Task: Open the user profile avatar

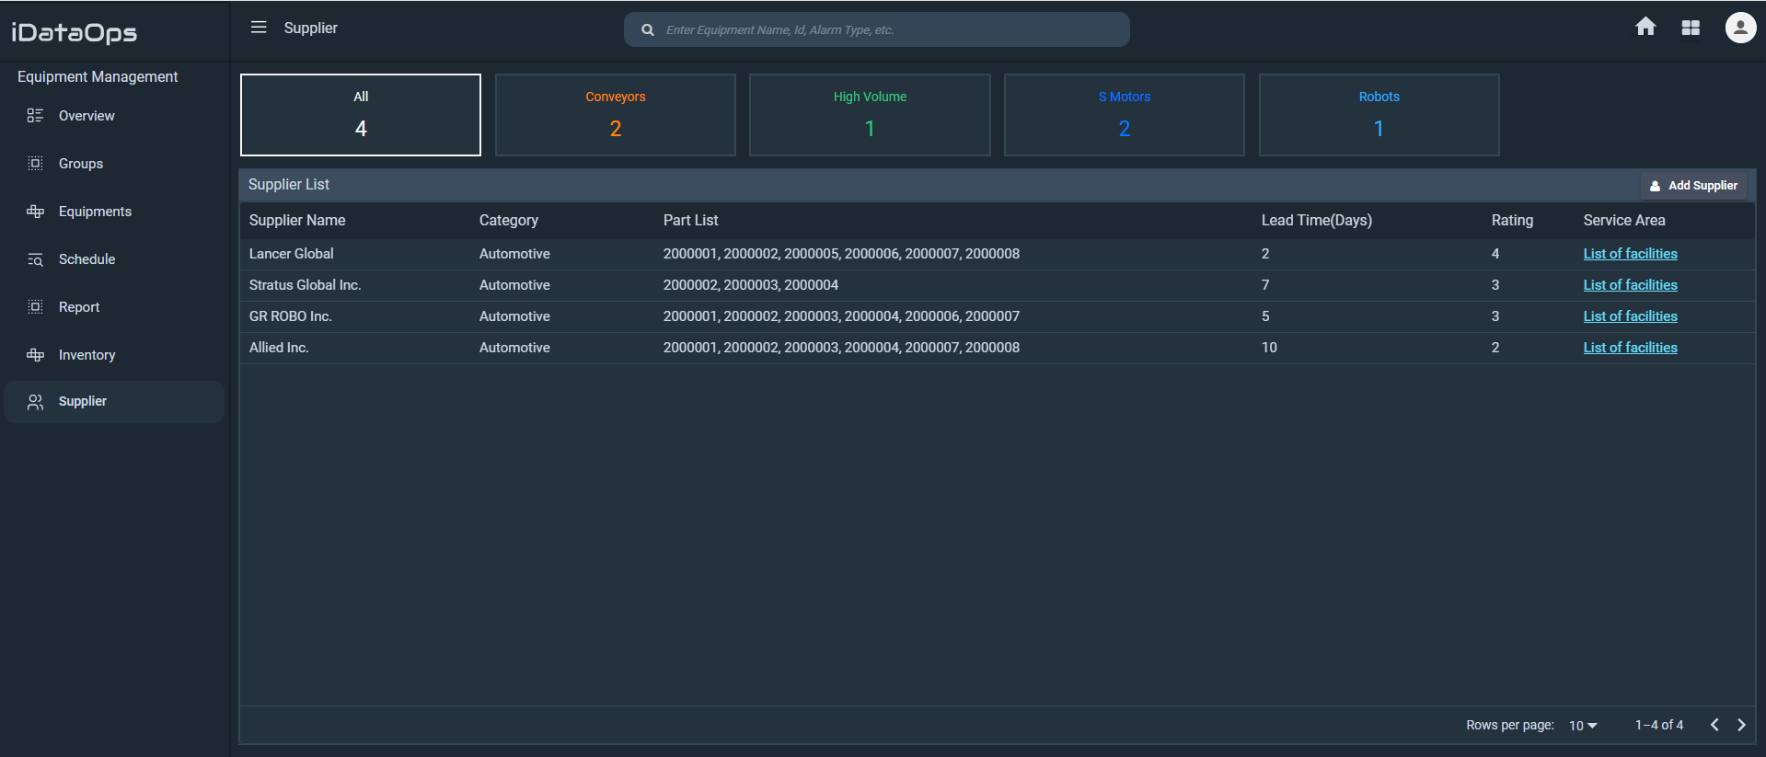Action: [x=1739, y=28]
